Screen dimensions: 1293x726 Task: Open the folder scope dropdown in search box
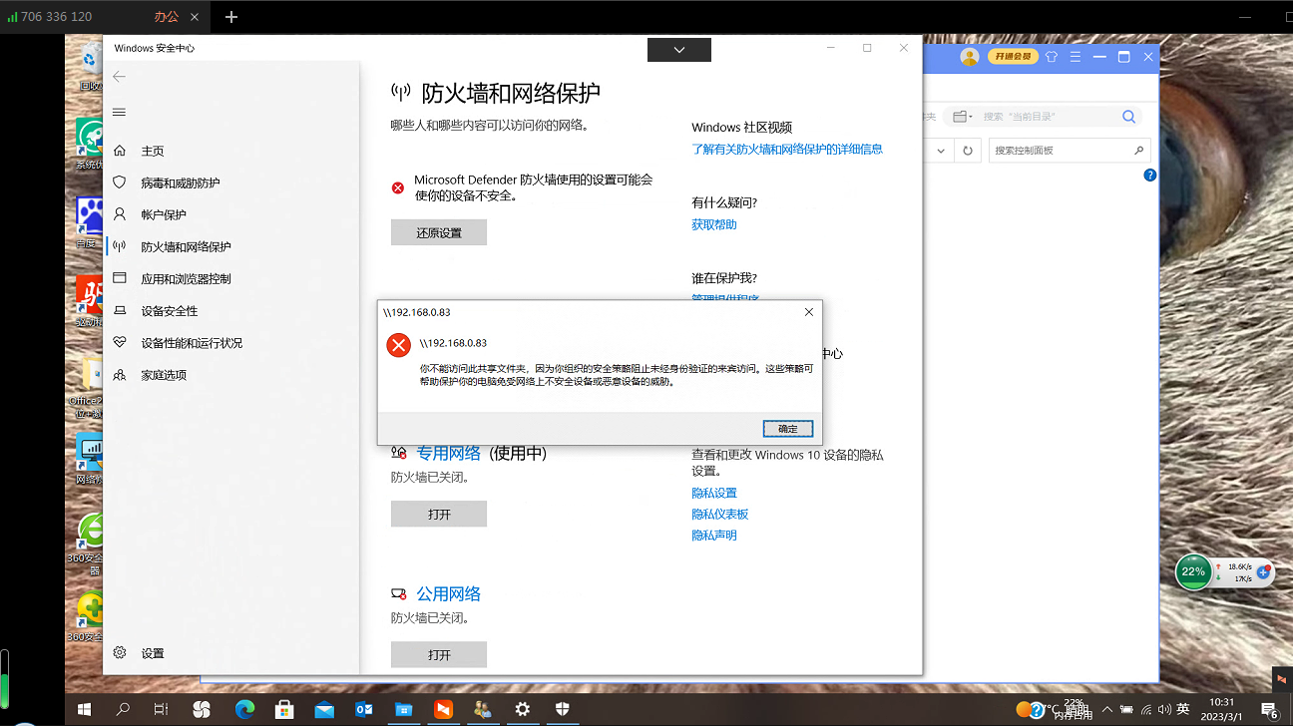(963, 117)
